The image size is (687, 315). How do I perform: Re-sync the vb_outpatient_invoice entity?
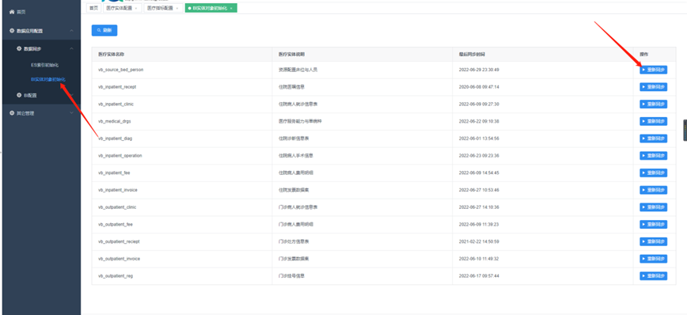pos(653,259)
